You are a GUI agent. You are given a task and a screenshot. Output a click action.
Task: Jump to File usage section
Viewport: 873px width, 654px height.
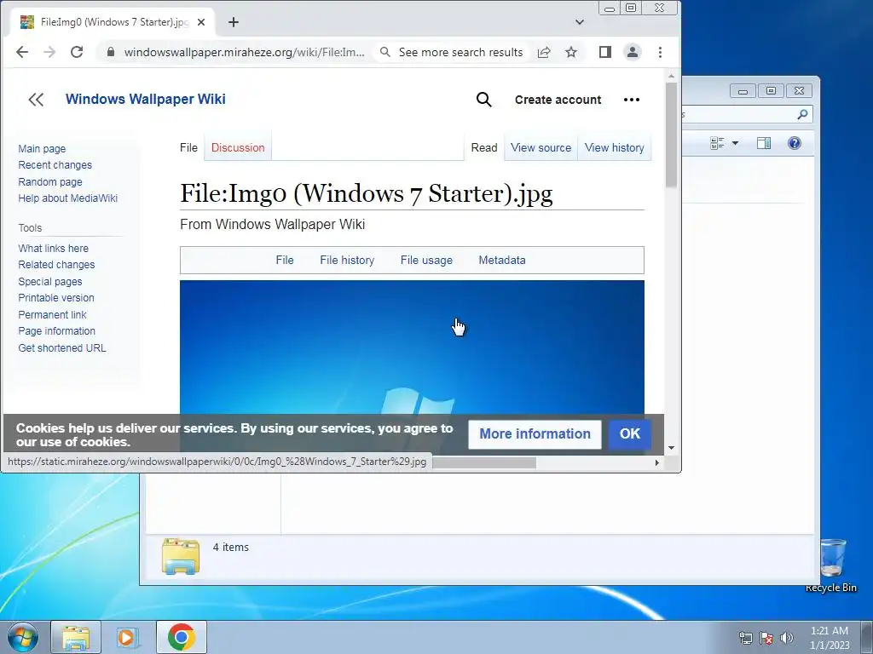click(x=426, y=260)
